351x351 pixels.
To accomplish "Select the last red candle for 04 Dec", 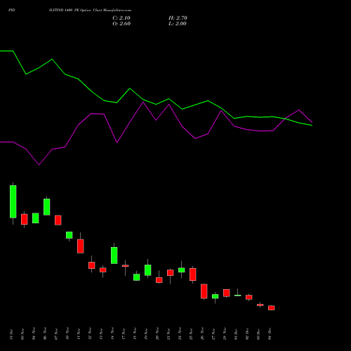I will [x=272, y=307].
